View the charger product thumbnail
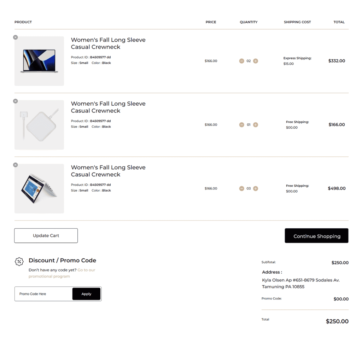Screen dimensions: 362x350 (x=39, y=124)
